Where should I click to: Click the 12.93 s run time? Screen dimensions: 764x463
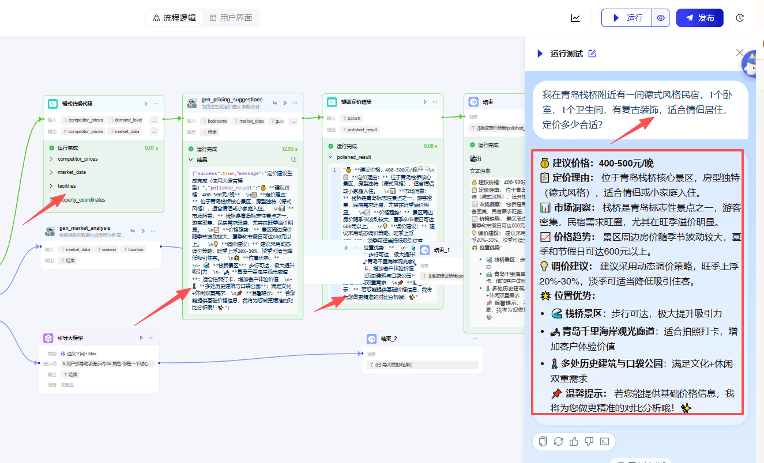click(x=289, y=149)
